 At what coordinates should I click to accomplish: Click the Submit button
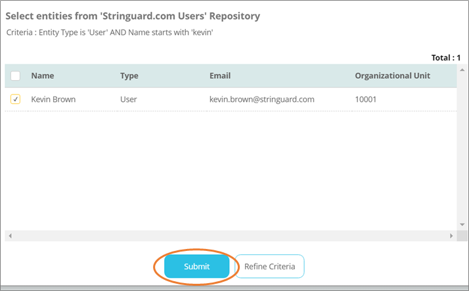pyautogui.click(x=196, y=267)
